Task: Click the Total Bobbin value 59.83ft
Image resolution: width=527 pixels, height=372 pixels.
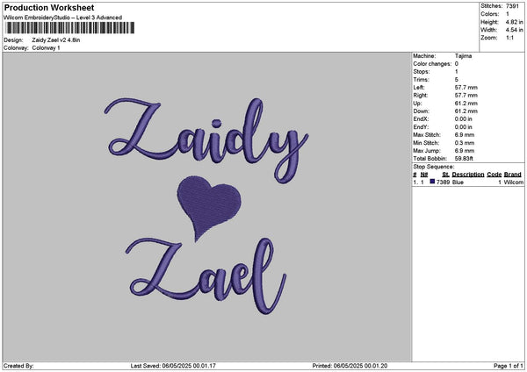Action: [464, 159]
